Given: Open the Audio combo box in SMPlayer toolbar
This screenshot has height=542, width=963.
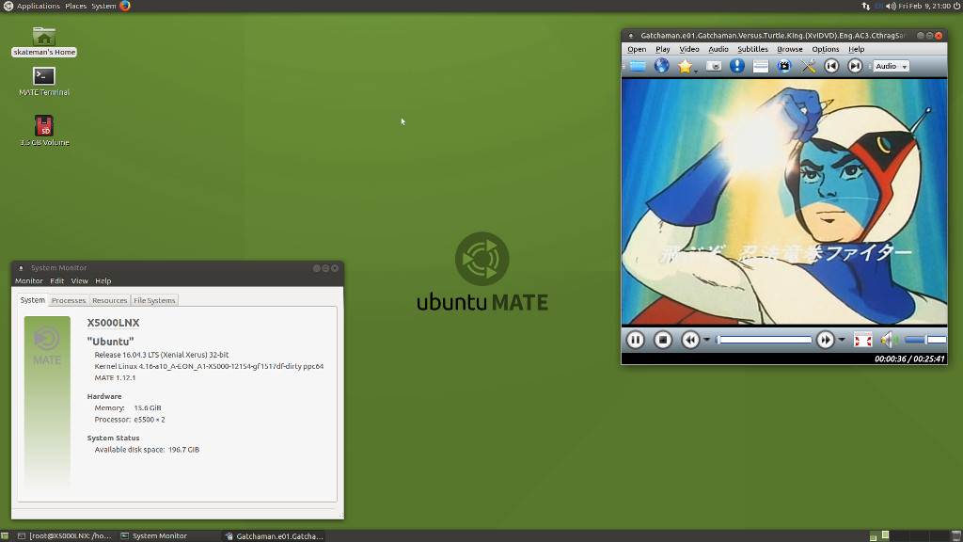Looking at the screenshot, I should click(892, 66).
